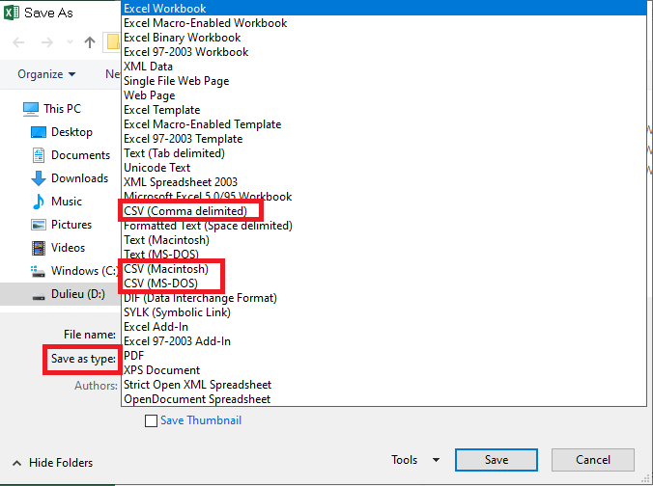Click the Pictures folder icon
653x486 pixels.
39,225
